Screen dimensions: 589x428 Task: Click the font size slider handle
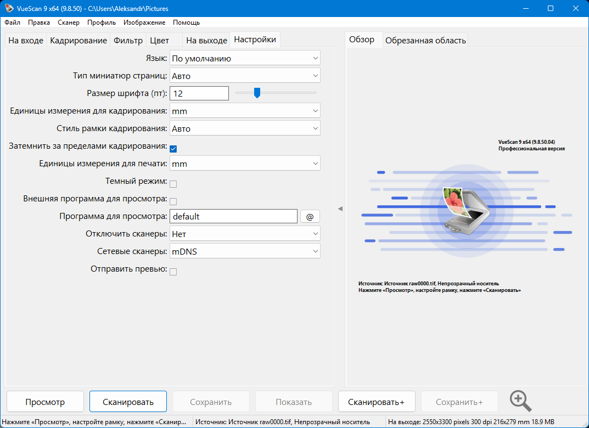pos(256,93)
